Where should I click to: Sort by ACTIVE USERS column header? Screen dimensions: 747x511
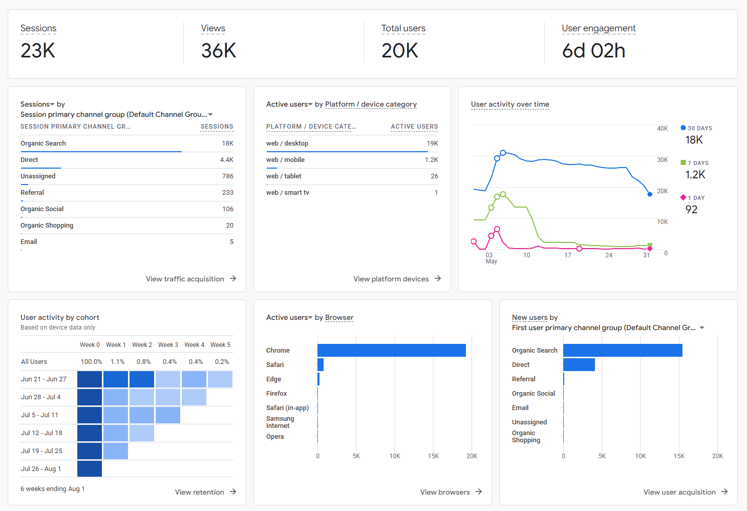pyautogui.click(x=414, y=127)
